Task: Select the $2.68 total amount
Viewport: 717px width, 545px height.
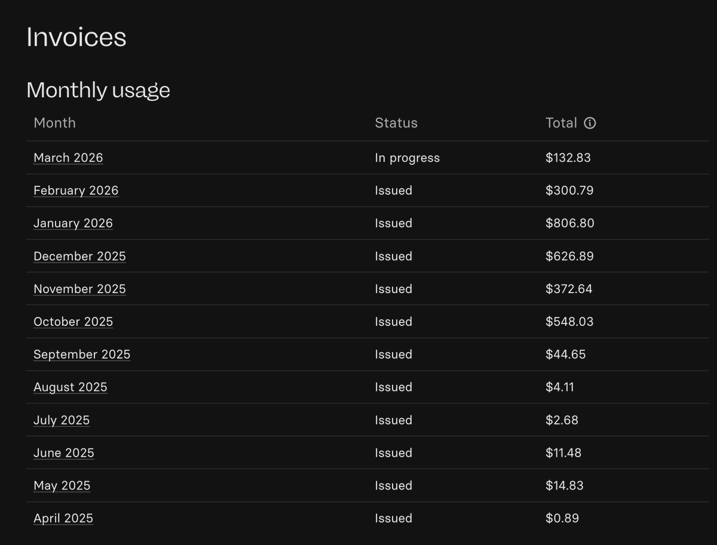Action: pyautogui.click(x=562, y=420)
